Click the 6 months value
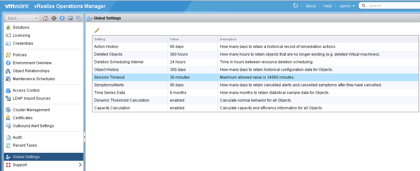The image size is (420, 171). tap(178, 93)
